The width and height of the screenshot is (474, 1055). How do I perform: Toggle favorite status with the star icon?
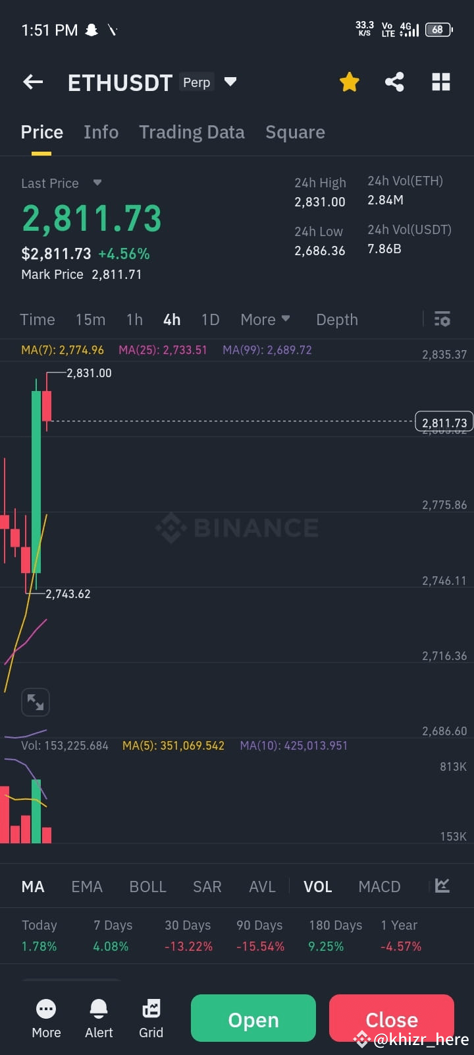point(349,82)
